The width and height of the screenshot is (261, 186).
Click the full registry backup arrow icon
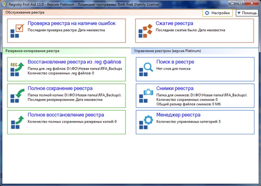coord(18,96)
